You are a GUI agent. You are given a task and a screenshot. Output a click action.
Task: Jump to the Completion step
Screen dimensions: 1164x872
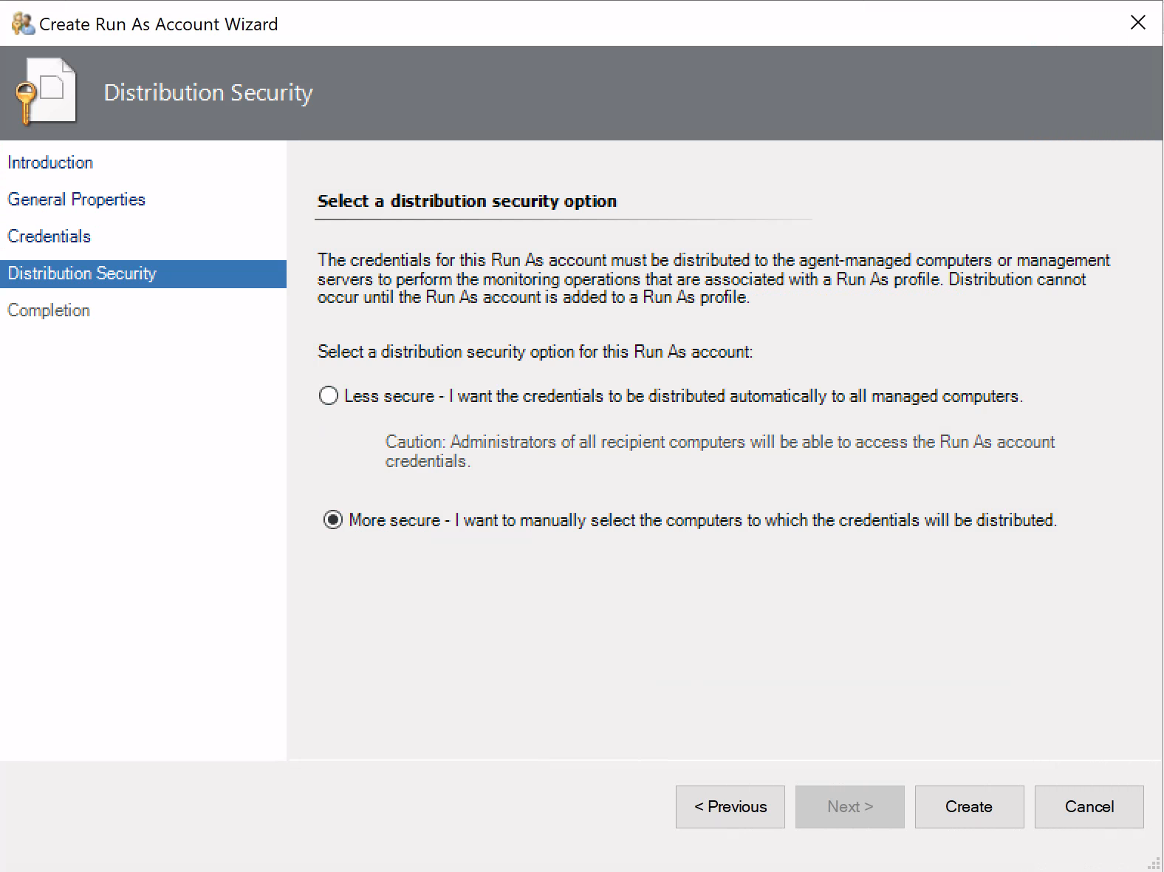point(49,310)
